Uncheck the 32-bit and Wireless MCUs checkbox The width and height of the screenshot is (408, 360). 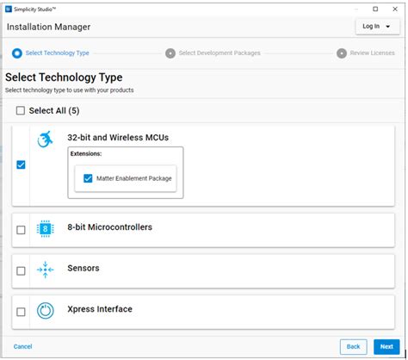[x=21, y=164]
